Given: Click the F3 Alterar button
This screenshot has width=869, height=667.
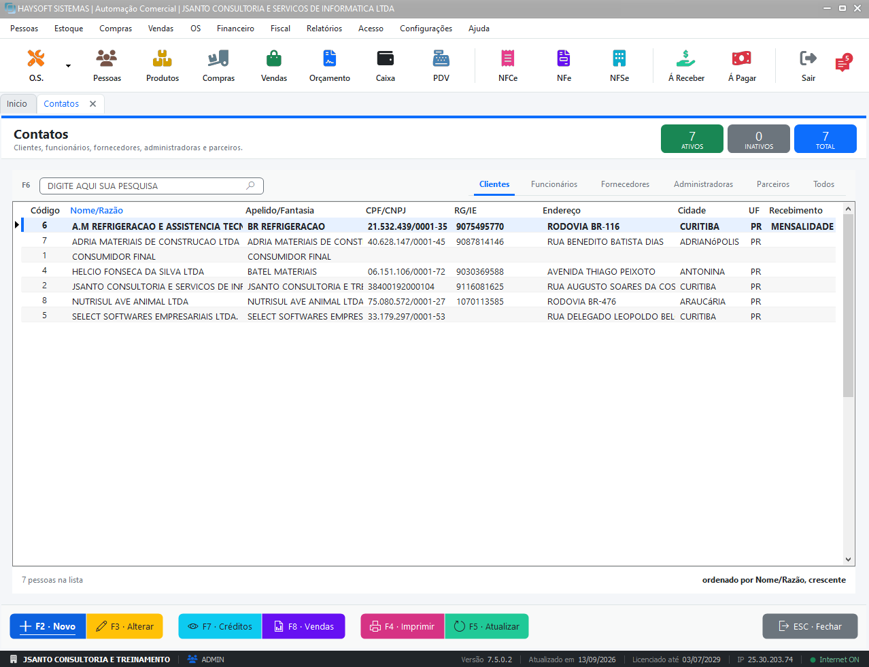Looking at the screenshot, I should pos(124,626).
